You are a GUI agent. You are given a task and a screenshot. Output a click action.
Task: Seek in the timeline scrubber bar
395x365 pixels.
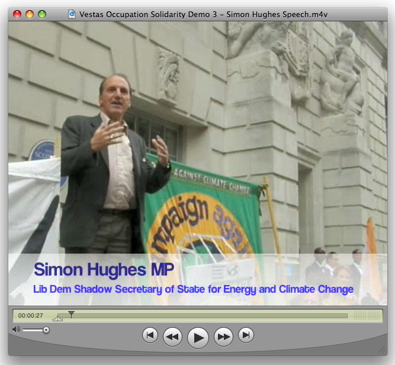tap(203, 316)
